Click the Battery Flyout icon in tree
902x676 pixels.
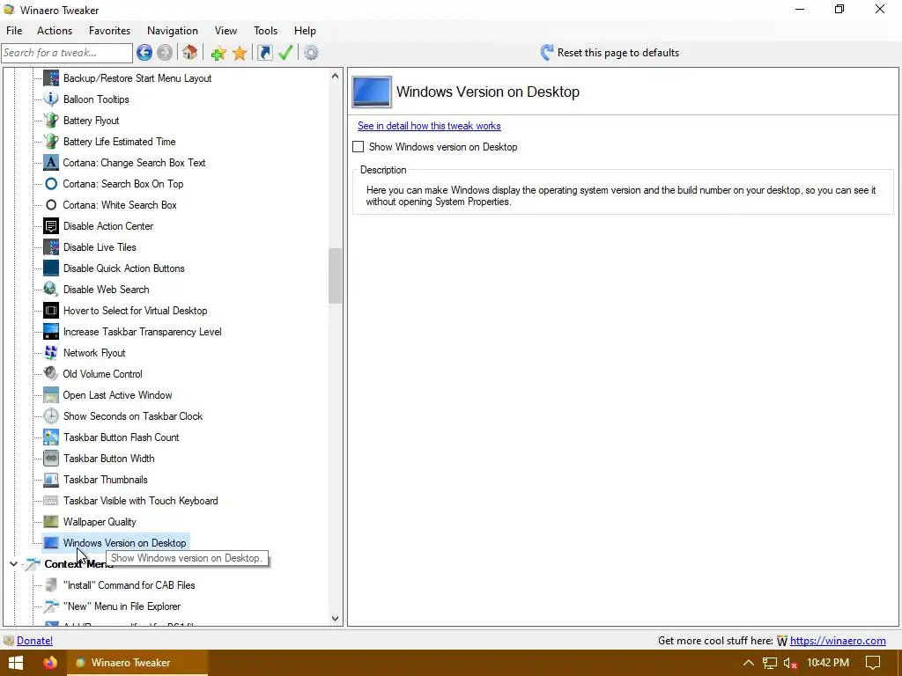[x=51, y=120]
